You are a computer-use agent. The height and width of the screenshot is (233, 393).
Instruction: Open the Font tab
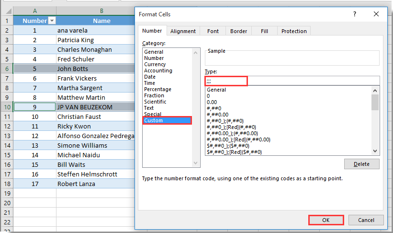click(213, 31)
